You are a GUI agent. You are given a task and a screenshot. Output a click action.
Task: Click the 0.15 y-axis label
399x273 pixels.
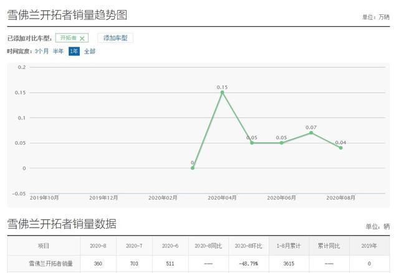point(21,93)
